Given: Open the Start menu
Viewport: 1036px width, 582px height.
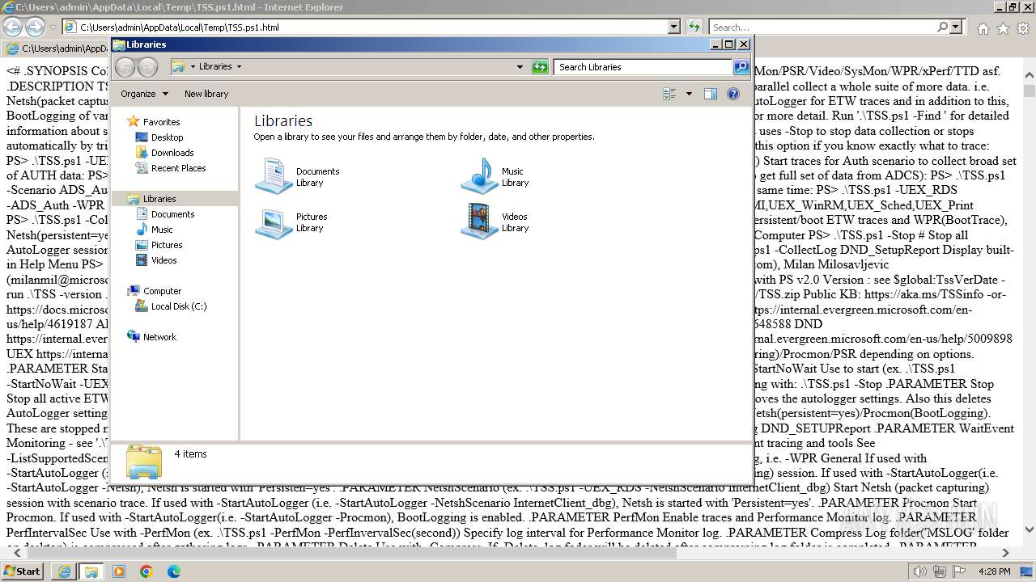Looking at the screenshot, I should pyautogui.click(x=22, y=571).
